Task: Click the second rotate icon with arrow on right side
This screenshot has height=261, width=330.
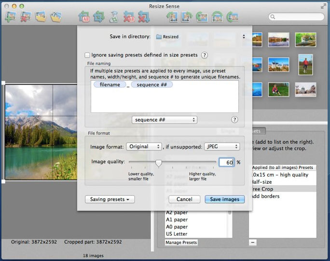Action: click(187, 17)
